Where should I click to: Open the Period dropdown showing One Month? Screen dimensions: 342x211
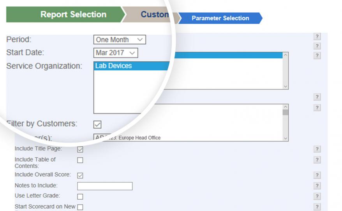point(120,40)
